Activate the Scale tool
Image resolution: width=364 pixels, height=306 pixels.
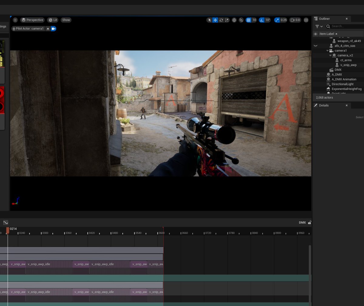(x=227, y=20)
